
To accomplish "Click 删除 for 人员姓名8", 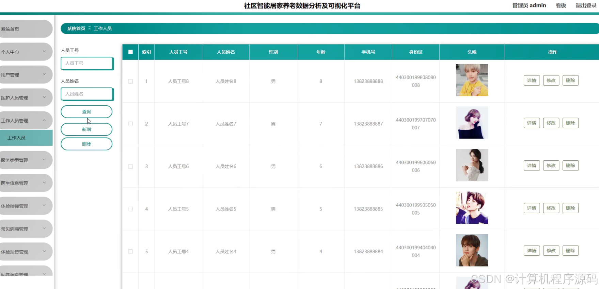I will pos(570,80).
